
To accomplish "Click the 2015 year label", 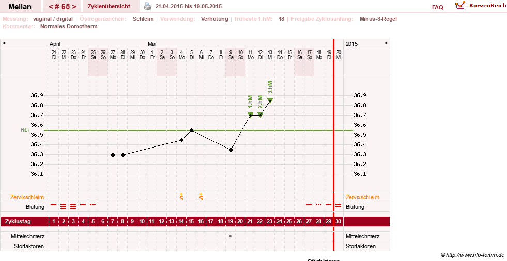I will [351, 44].
